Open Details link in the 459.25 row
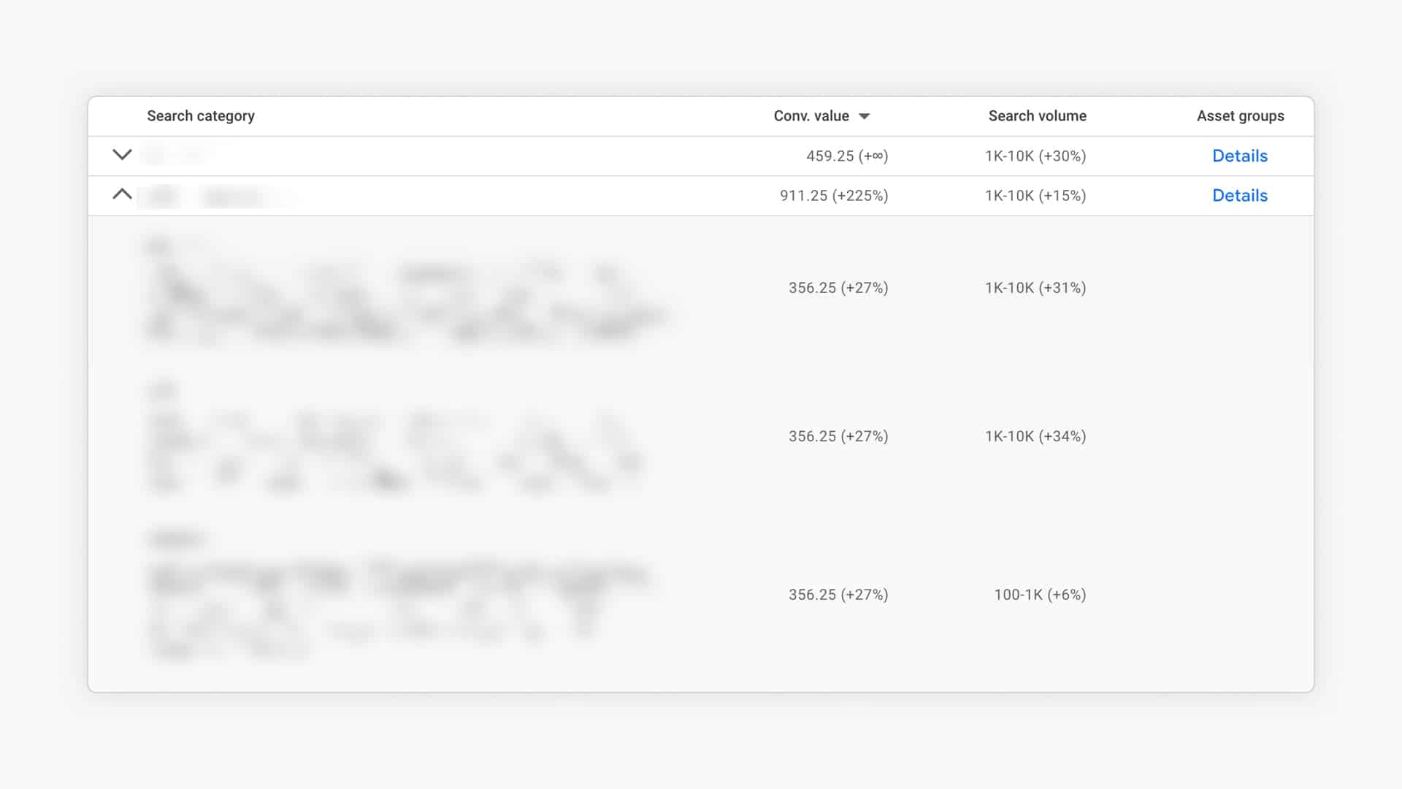The height and width of the screenshot is (789, 1402). tap(1240, 156)
